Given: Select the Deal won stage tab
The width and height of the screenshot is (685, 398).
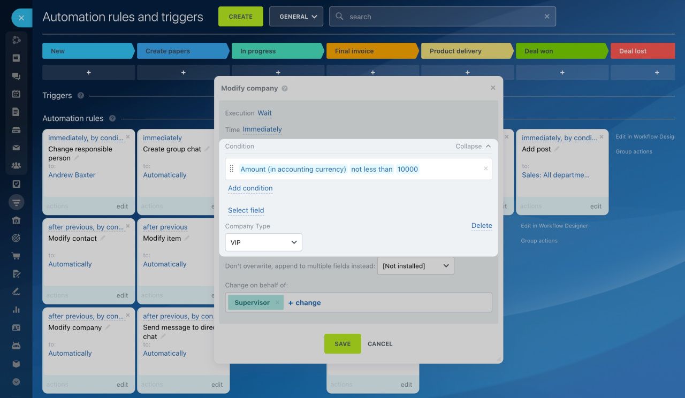Looking at the screenshot, I should click(562, 51).
